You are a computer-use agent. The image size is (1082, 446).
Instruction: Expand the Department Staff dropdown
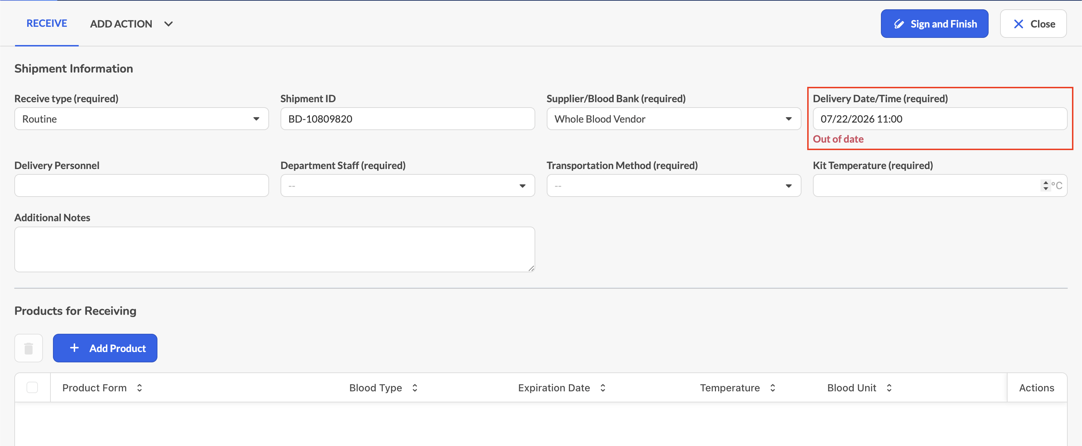coord(408,185)
